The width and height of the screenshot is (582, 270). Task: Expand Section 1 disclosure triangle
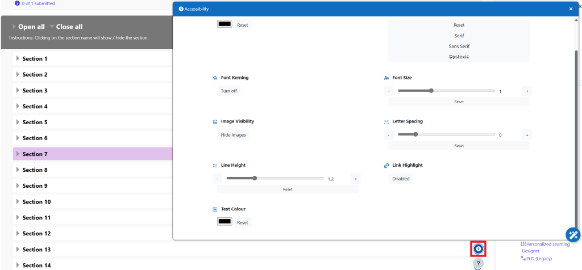click(x=18, y=59)
